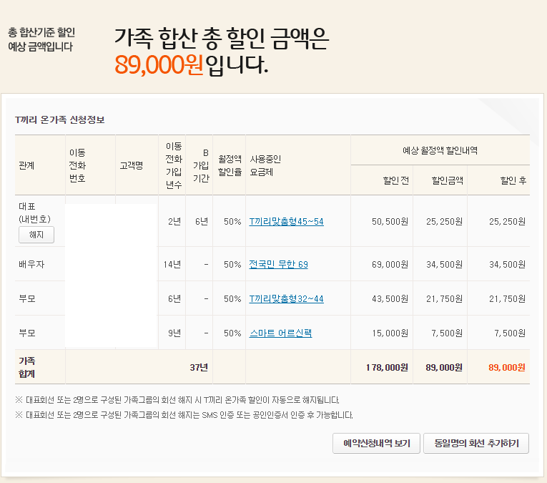This screenshot has height=483, width=547.
Task: Click the 예약신청내역 보기 button
Action: 375,444
